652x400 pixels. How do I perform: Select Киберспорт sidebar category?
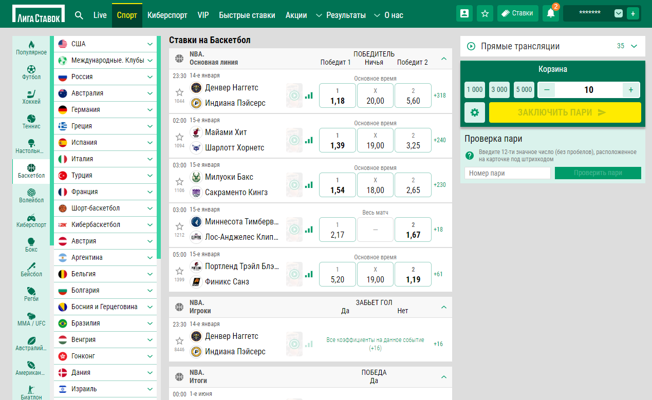[x=31, y=221]
